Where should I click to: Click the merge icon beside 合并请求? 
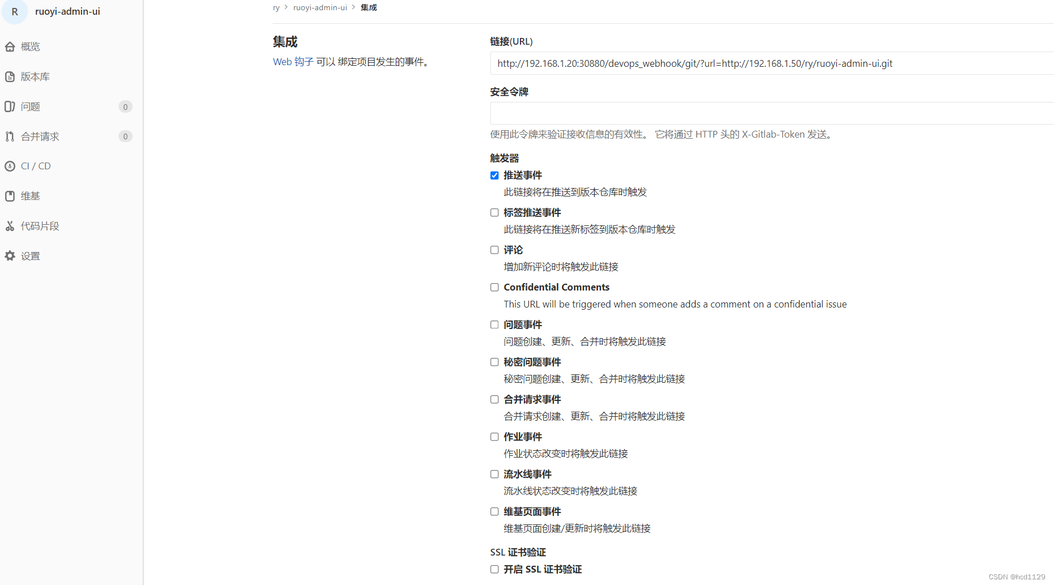[x=10, y=136]
